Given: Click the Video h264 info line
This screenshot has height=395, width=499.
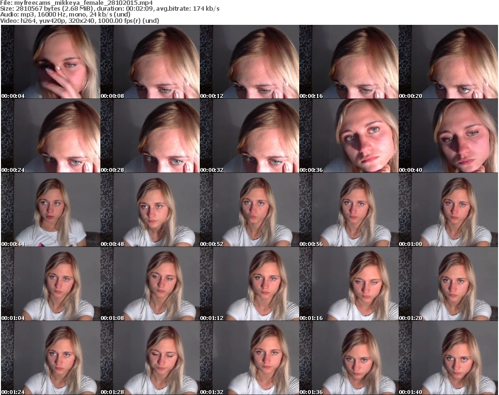Looking at the screenshot, I should pos(79,20).
